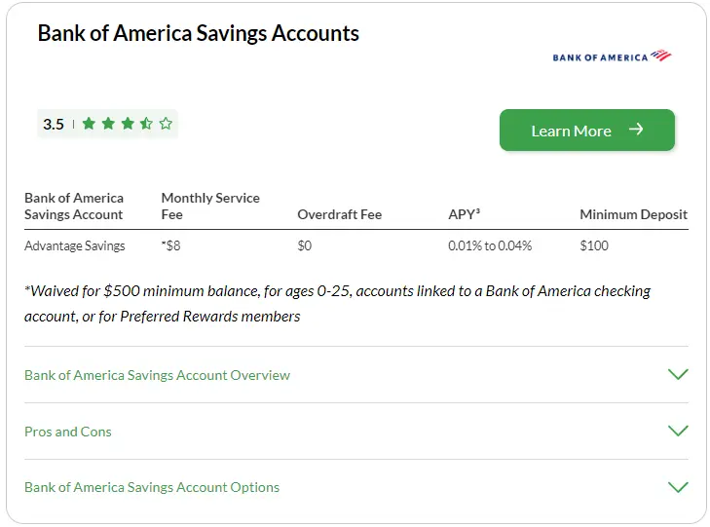710x527 pixels.
Task: Open Bank of America Savings Account Options
Action: 152,488
